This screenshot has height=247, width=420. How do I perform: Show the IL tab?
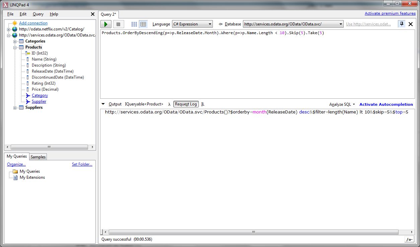pos(203,104)
